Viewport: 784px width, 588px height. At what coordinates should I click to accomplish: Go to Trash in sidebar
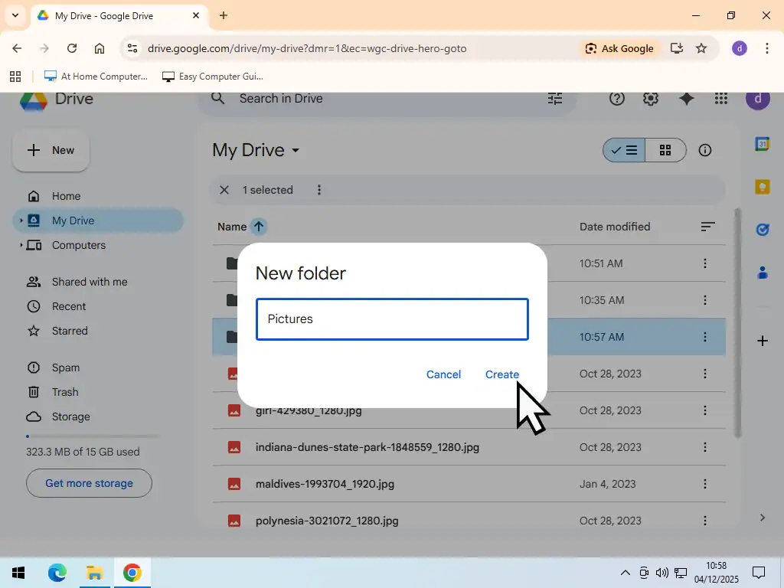(65, 392)
